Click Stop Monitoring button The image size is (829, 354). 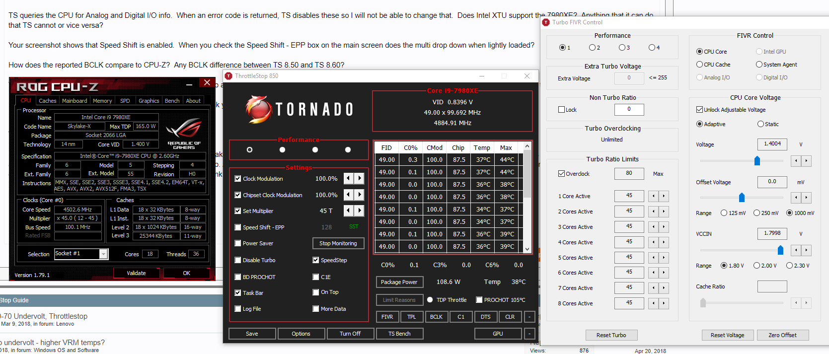click(338, 243)
